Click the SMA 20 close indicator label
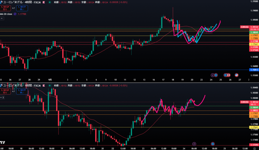This screenshot has height=150, width=259. coord(7,14)
